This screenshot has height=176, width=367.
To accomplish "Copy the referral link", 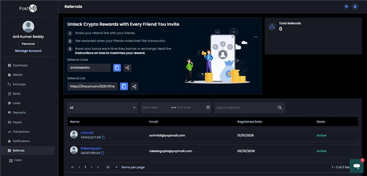I will click(x=124, y=86).
